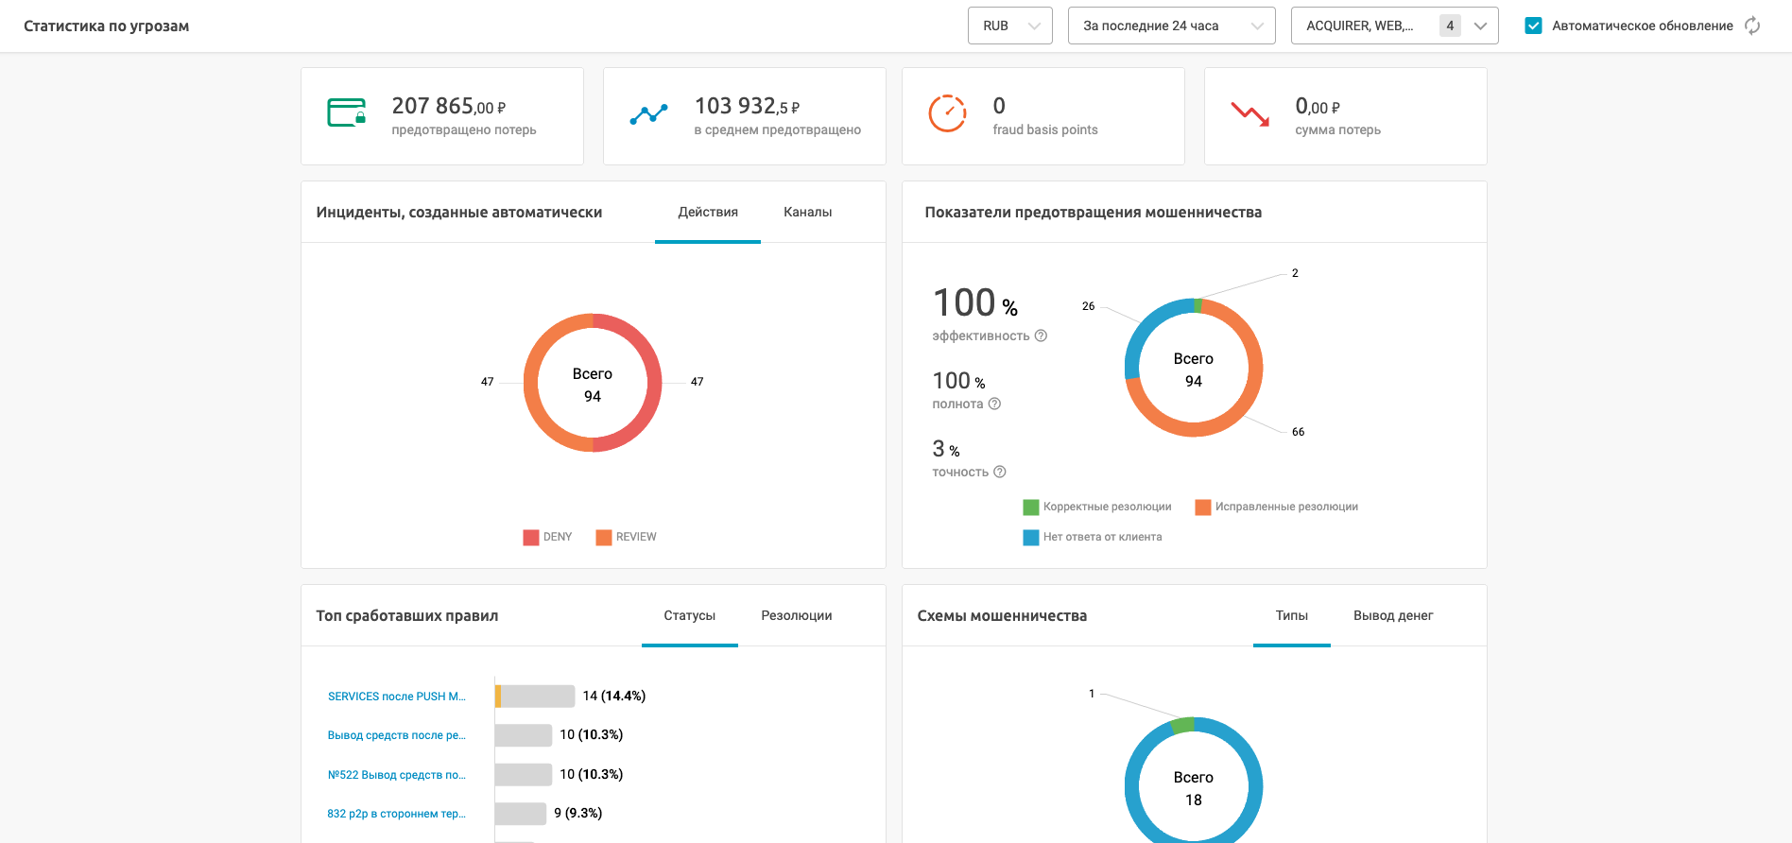The width and height of the screenshot is (1792, 843).
Task: Open the За последние 24 часа period dropdown
Action: click(x=1172, y=26)
